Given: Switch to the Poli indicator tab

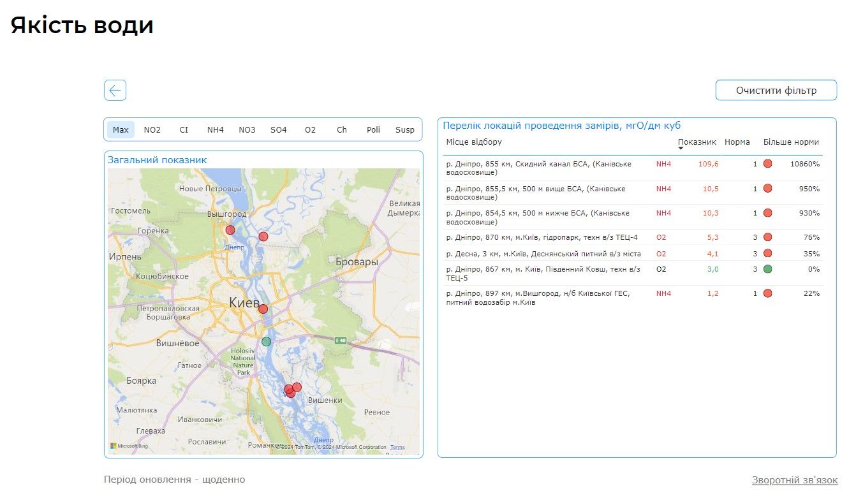Looking at the screenshot, I should [x=373, y=129].
